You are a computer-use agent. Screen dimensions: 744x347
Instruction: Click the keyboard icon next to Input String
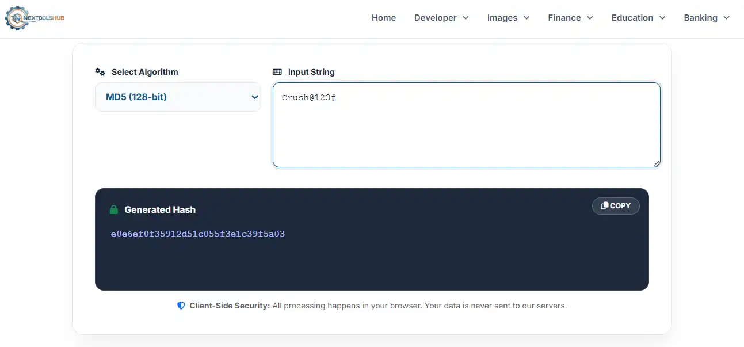(x=277, y=71)
